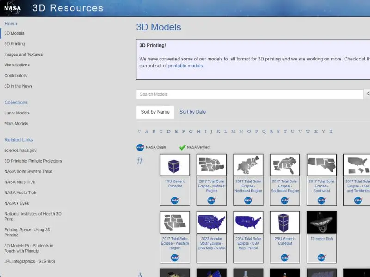Viewport: 370px width, 277px height.
Task: Click the 1RU Generic CubeSat title
Action: (175, 184)
